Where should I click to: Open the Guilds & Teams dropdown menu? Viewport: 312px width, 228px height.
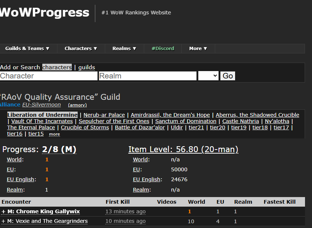[27, 49]
